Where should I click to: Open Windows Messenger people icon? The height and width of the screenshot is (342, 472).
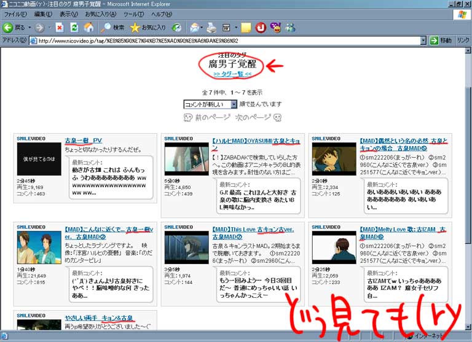tap(290, 28)
